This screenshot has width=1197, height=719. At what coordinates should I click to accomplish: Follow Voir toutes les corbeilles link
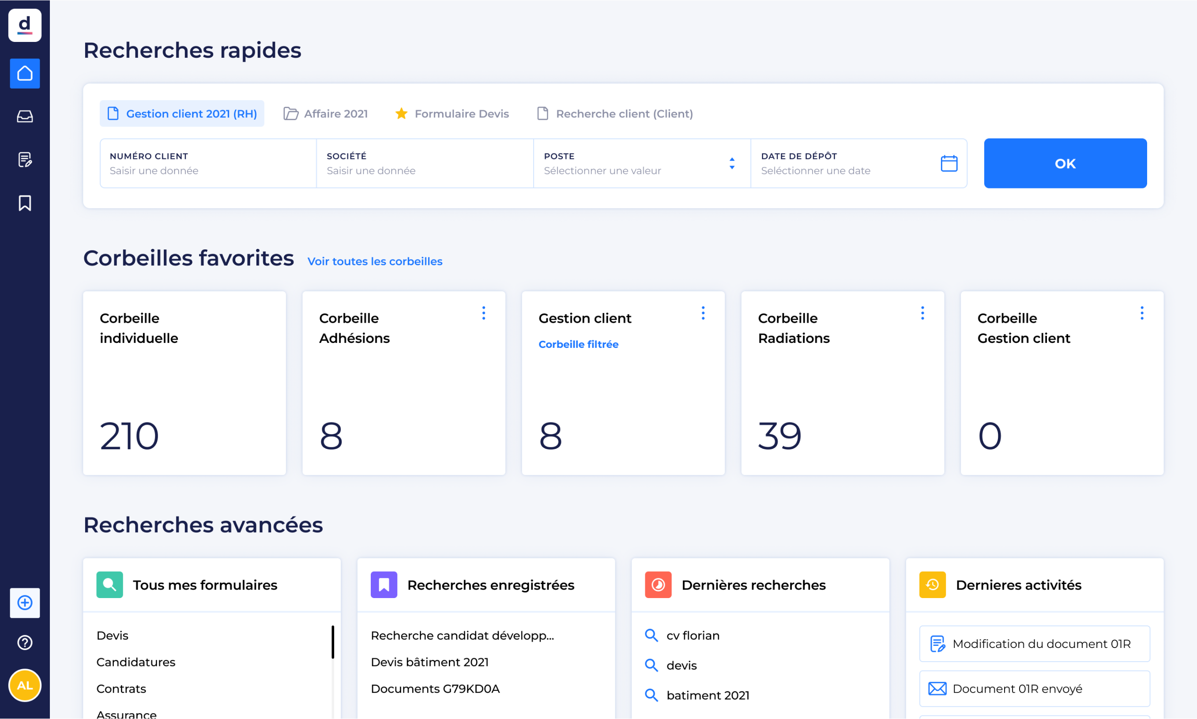pyautogui.click(x=374, y=261)
